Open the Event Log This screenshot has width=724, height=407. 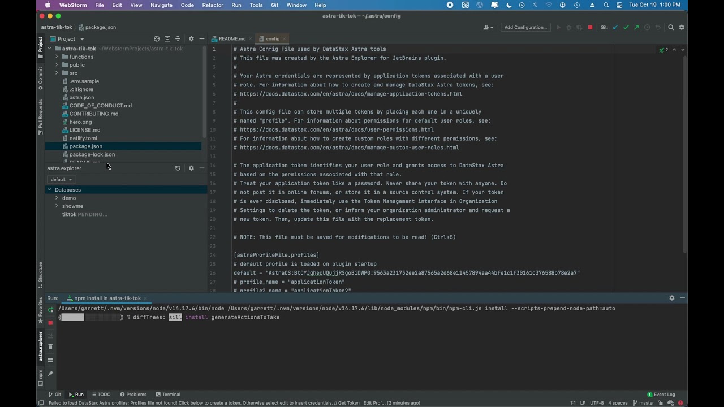[x=661, y=395]
